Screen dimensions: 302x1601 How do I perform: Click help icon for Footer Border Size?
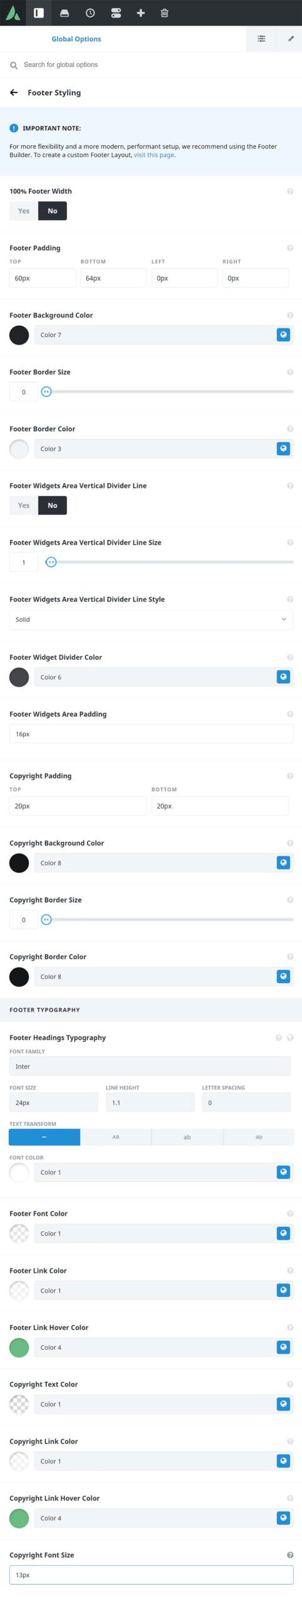290,372
